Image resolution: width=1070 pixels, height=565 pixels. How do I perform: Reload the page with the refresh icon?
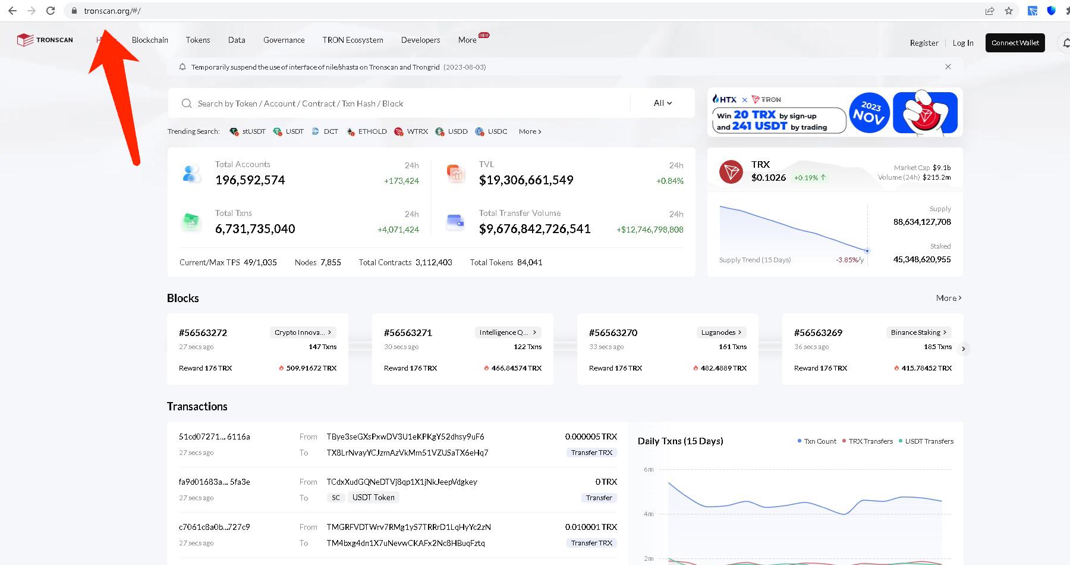[51, 11]
